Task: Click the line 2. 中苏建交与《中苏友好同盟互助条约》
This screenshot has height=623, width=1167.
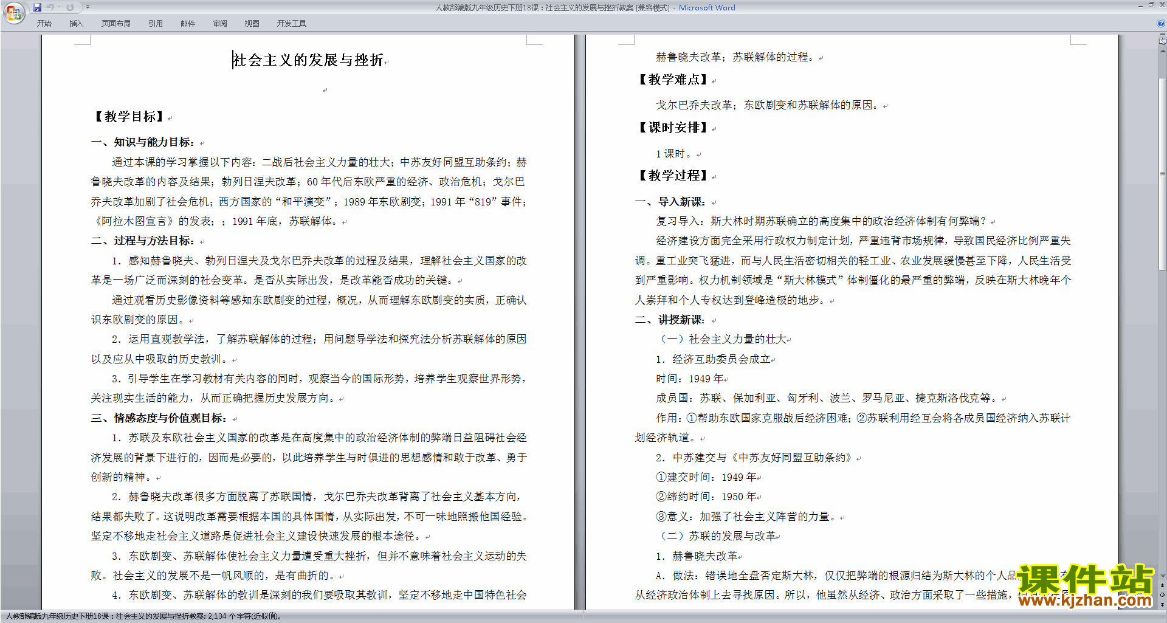Action: click(x=756, y=458)
